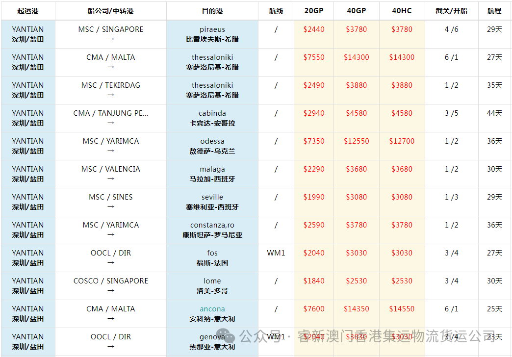The width and height of the screenshot is (512, 357).
Task: Select thessaloniki in the MSC / TEKIRDAG row
Action: [x=212, y=85]
